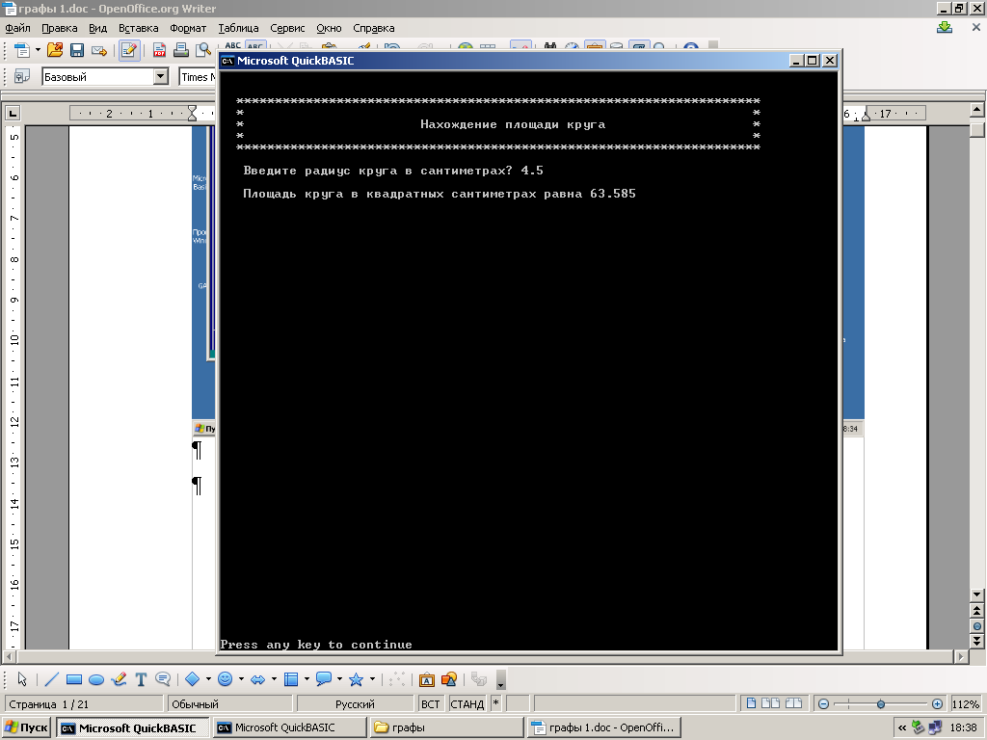This screenshot has height=740, width=987.
Task: Expand the Basic Shapes dropdown arrow
Action: coord(208,679)
